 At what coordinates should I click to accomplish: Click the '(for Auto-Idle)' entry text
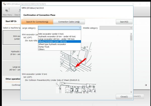coord(31,41)
